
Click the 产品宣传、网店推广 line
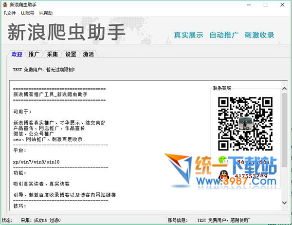(49, 128)
